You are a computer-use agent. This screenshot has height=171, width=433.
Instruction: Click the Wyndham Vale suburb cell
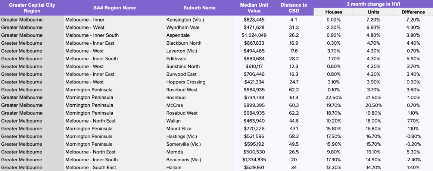click(183, 28)
